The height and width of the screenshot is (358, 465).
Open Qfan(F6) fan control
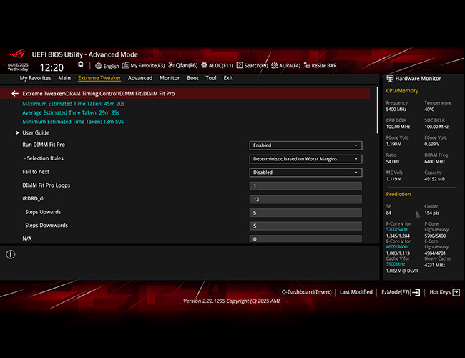click(183, 66)
